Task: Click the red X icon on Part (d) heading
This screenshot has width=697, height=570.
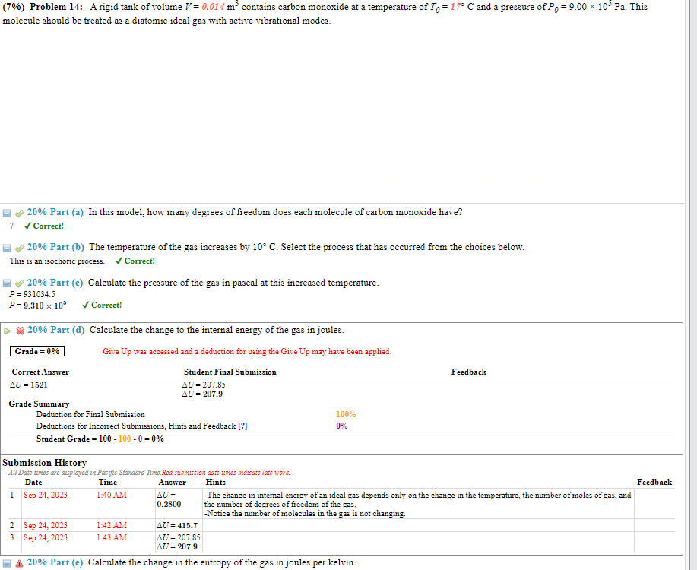Action: 19,329
